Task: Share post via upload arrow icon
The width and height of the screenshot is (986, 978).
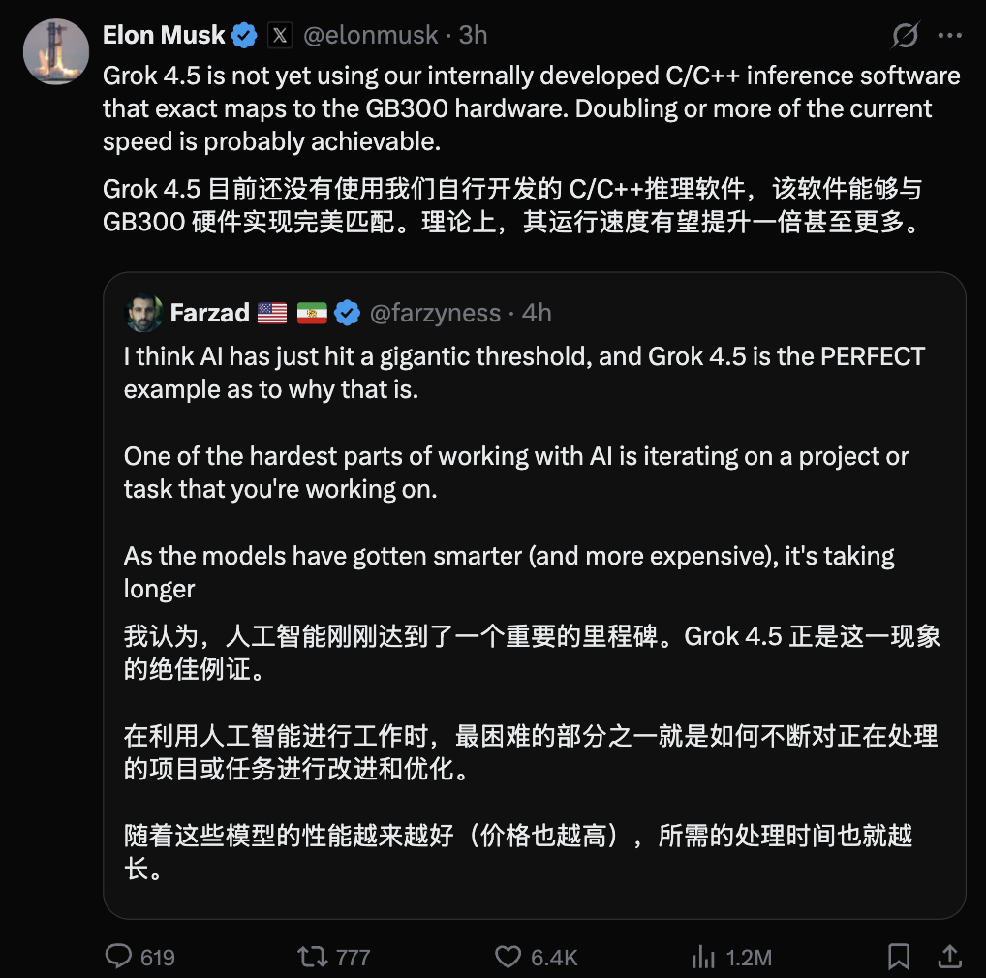Action: point(949,957)
